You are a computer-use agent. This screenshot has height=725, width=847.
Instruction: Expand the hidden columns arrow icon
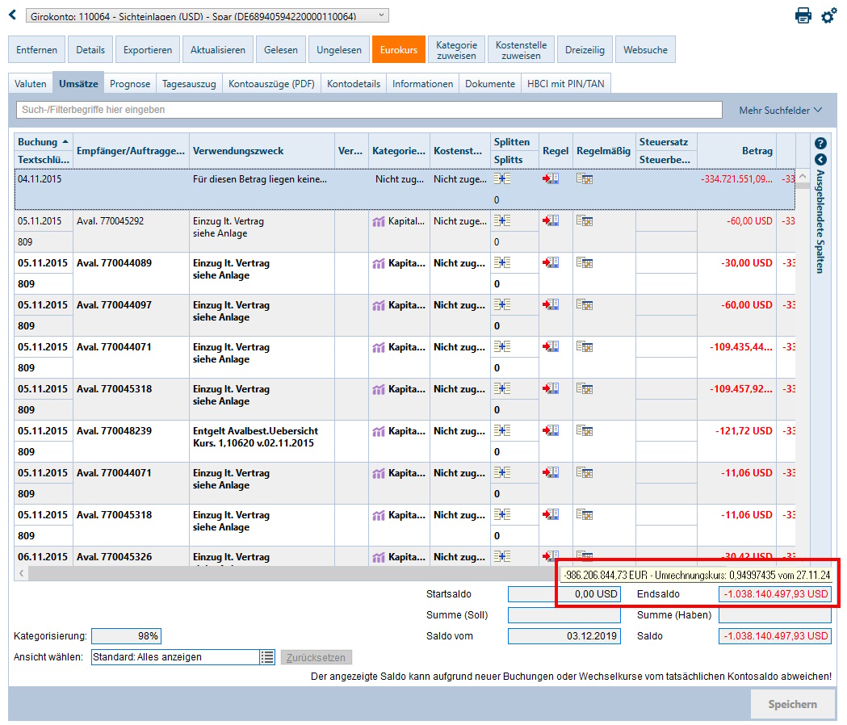(820, 159)
